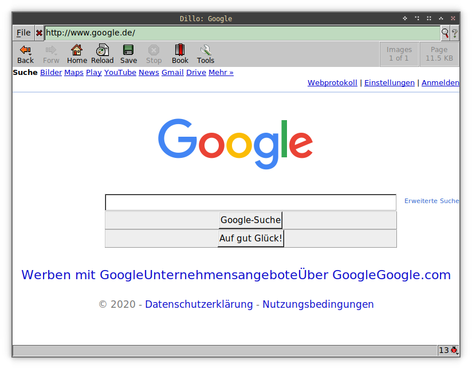
Task: Click the window sticky button in title bar
Action: point(405,18)
